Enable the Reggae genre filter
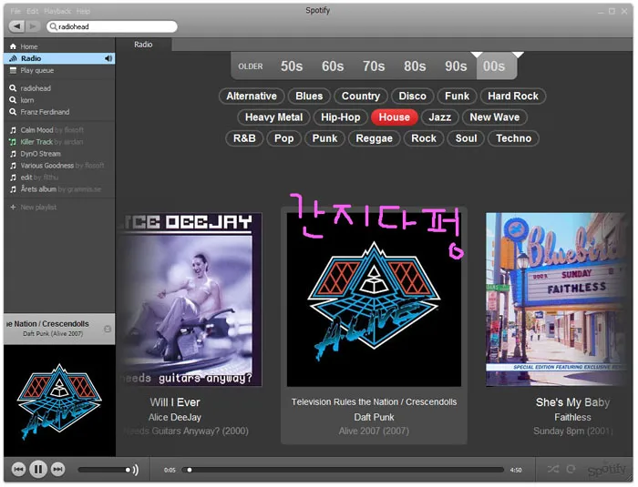 pyautogui.click(x=374, y=138)
